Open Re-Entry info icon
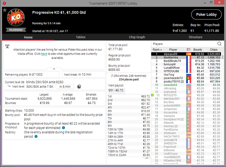This screenshot has width=226, height=167. 36,136
